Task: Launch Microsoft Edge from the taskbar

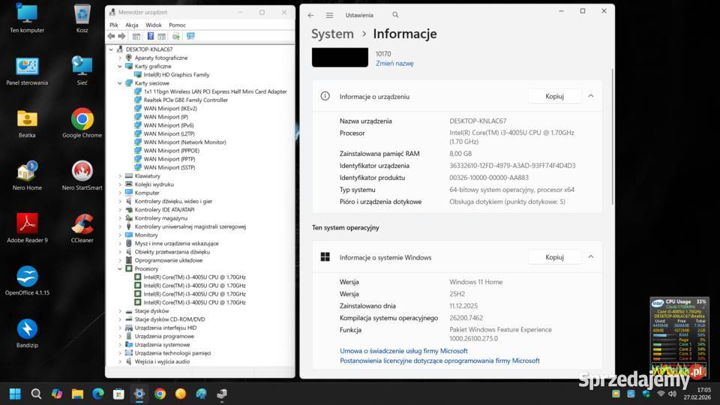Action: pos(98,394)
